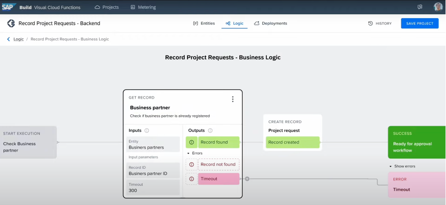Viewport: 446px width, 205px height.
Task: Click the Timeout input field showing 300
Action: coord(152,187)
